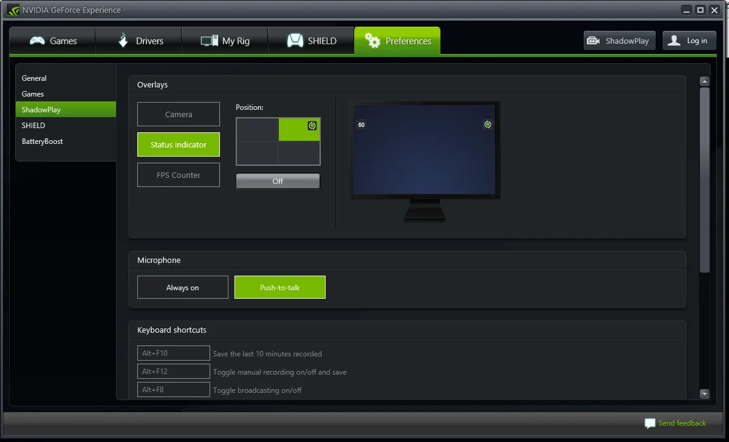Maximize the GeForce Experience window

[700, 10]
